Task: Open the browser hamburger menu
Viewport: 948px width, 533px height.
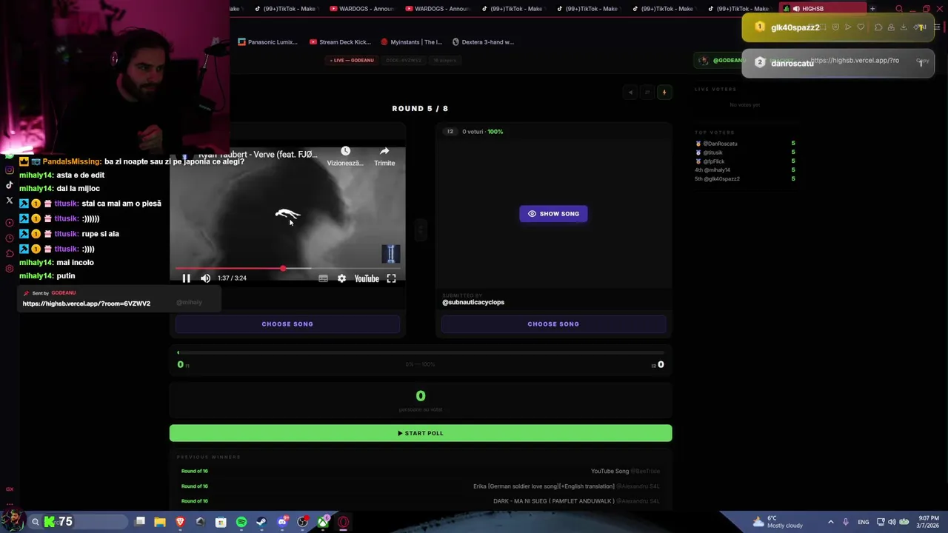Action: point(936,27)
